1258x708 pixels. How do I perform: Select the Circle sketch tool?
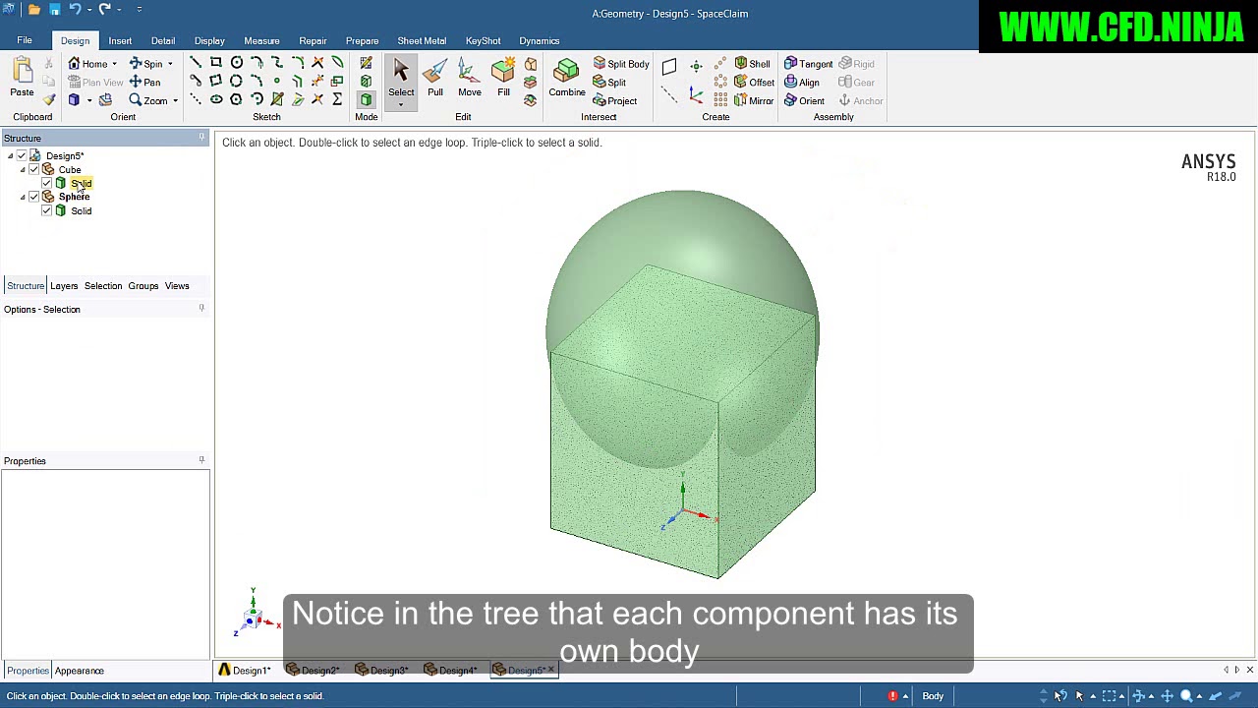[x=237, y=63]
